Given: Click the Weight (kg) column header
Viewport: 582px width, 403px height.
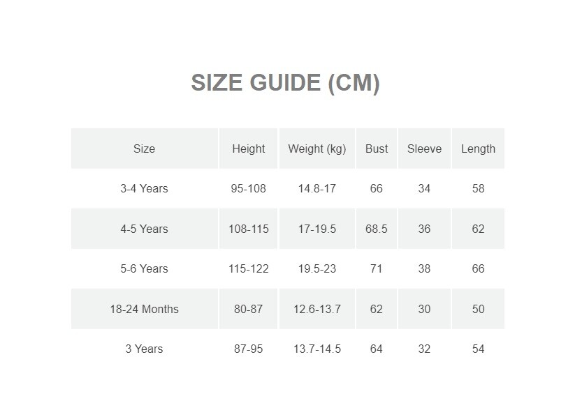Looking at the screenshot, I should [317, 149].
